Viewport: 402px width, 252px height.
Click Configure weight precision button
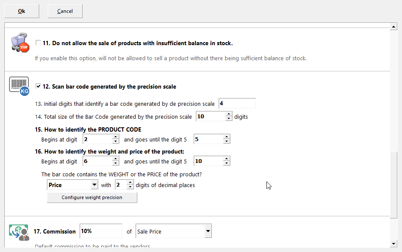tap(92, 197)
